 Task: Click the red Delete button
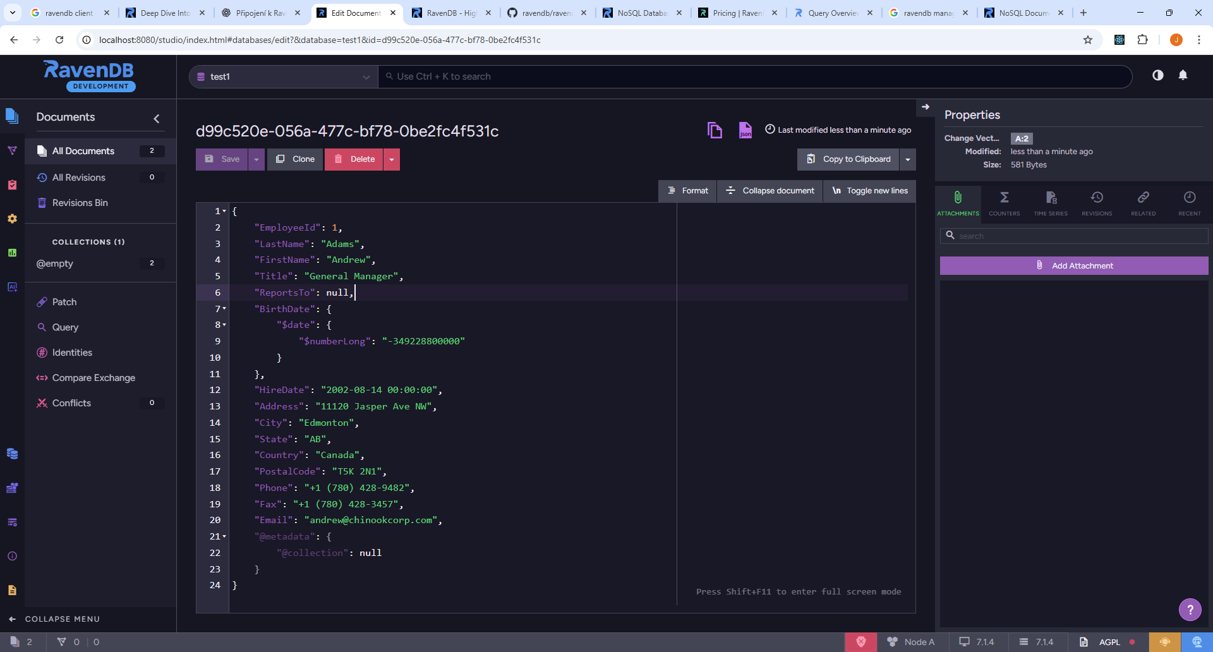354,159
